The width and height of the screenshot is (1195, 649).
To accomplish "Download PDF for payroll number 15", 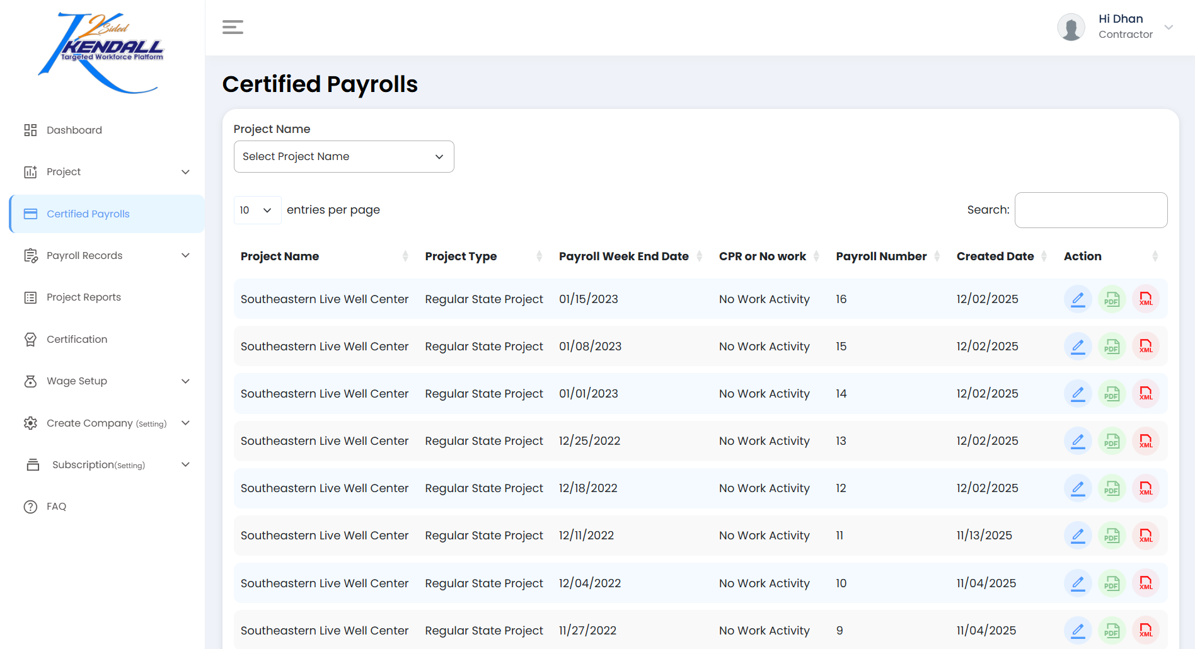I will [1112, 347].
